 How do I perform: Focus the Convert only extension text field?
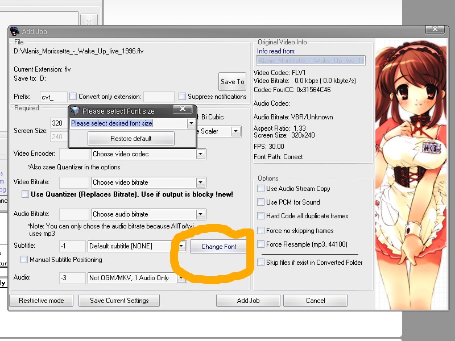[x=159, y=97]
